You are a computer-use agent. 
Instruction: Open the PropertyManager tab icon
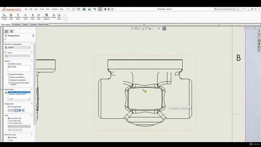(12, 31)
